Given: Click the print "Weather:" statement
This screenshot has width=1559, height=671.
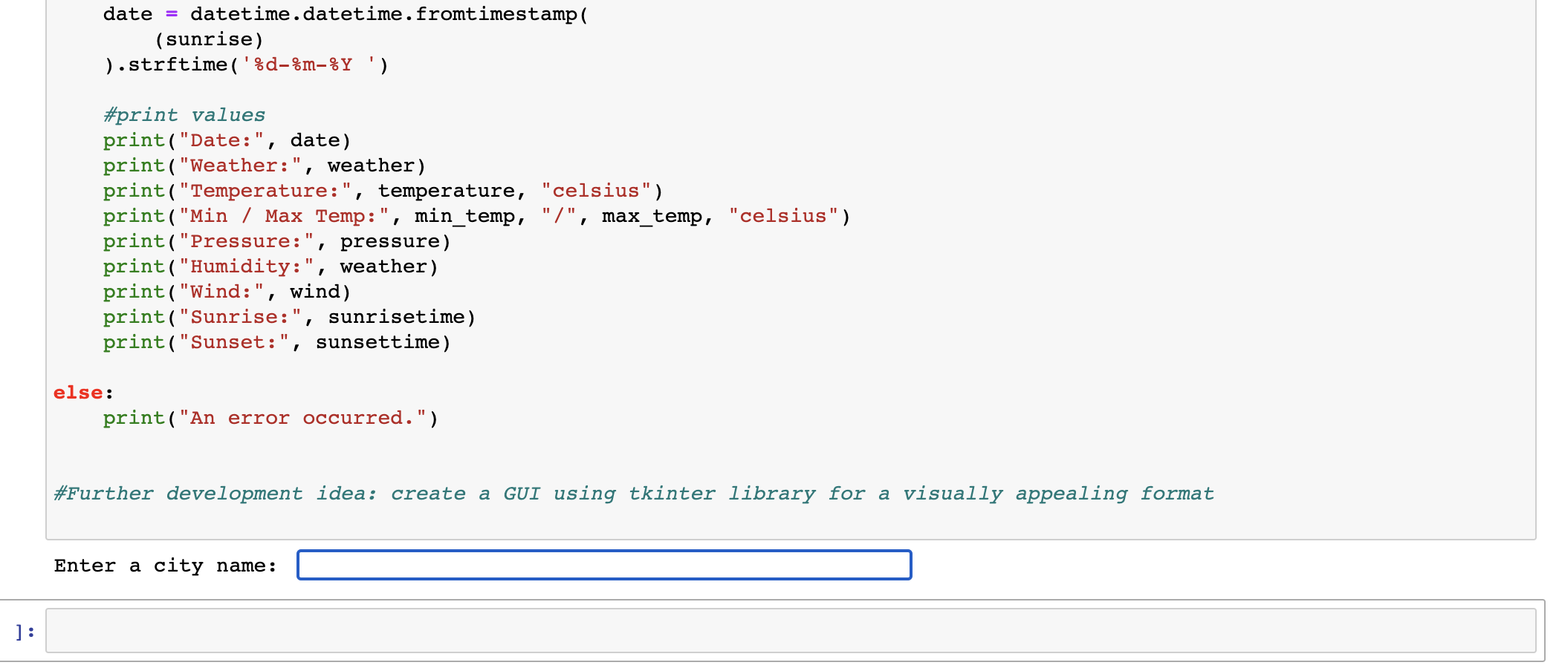Looking at the screenshot, I should pyautogui.click(x=264, y=166).
